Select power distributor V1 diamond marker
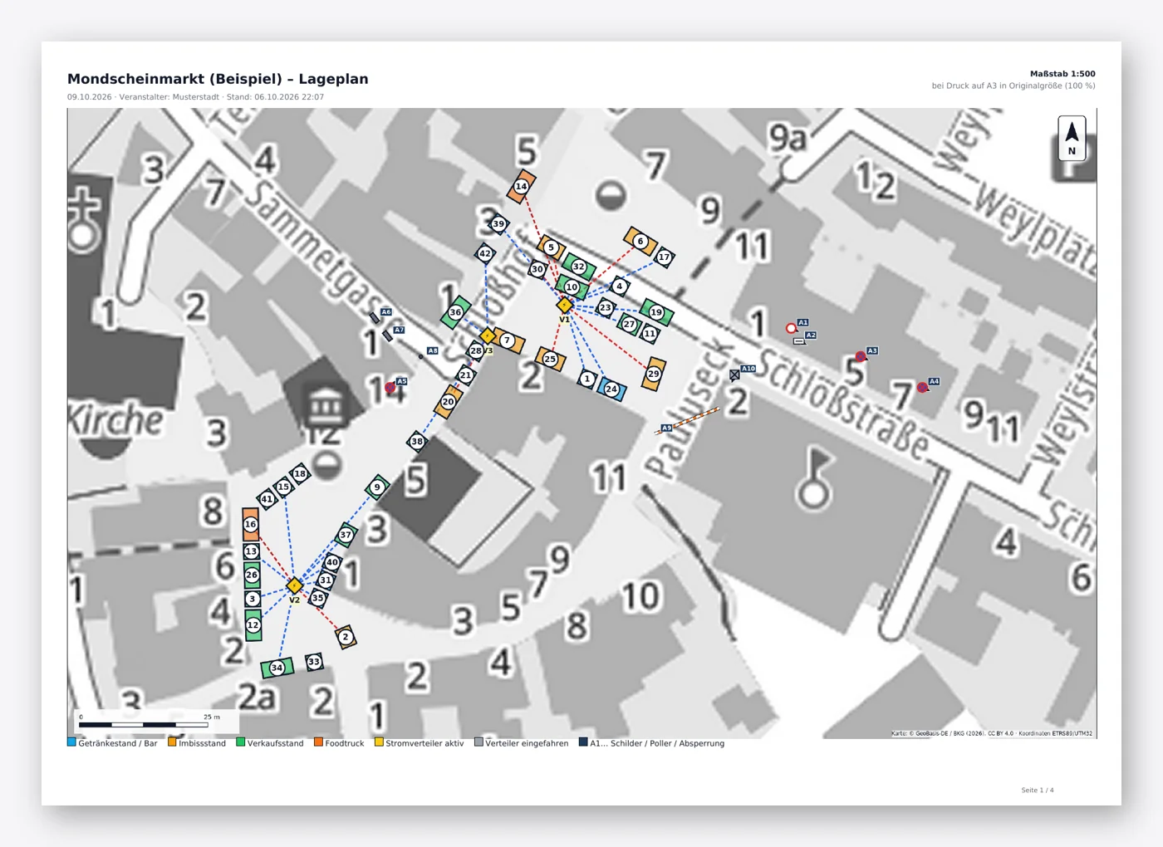This screenshot has height=847, width=1163. [565, 305]
